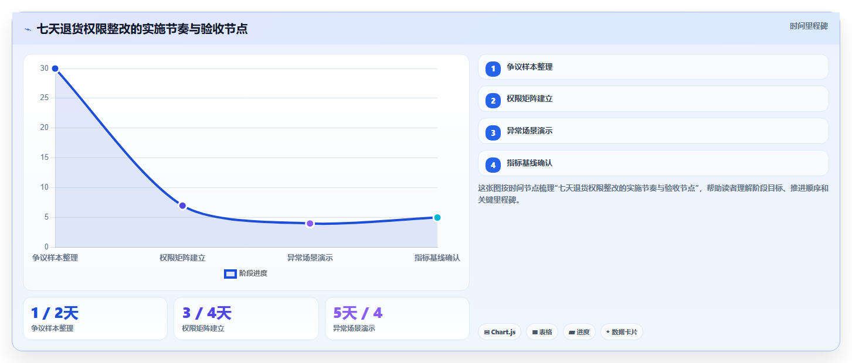Open the 5天 / 4 stat card
The height and width of the screenshot is (363, 852).
click(397, 319)
